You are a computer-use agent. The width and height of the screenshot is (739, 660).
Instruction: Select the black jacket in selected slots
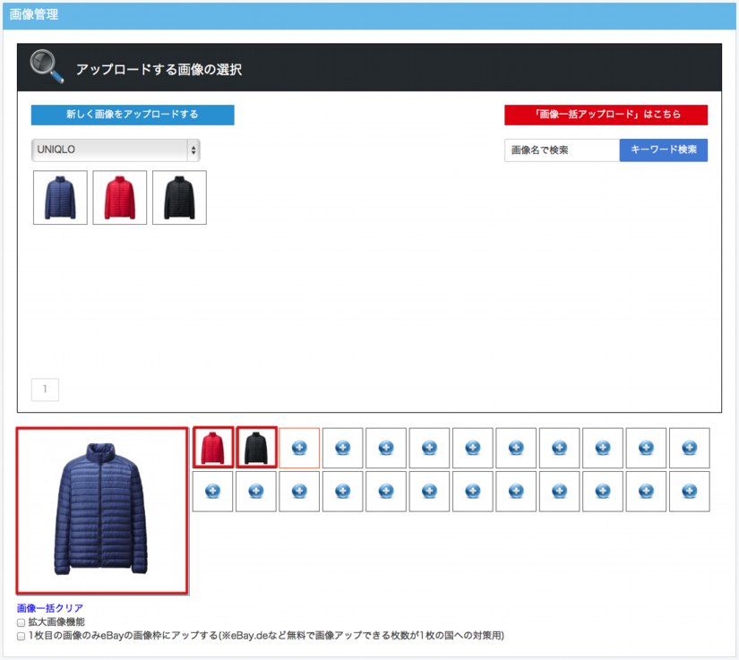pos(256,447)
